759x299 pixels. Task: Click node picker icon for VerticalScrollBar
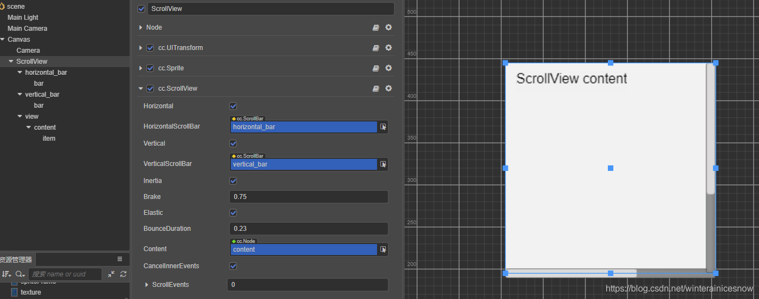383,164
